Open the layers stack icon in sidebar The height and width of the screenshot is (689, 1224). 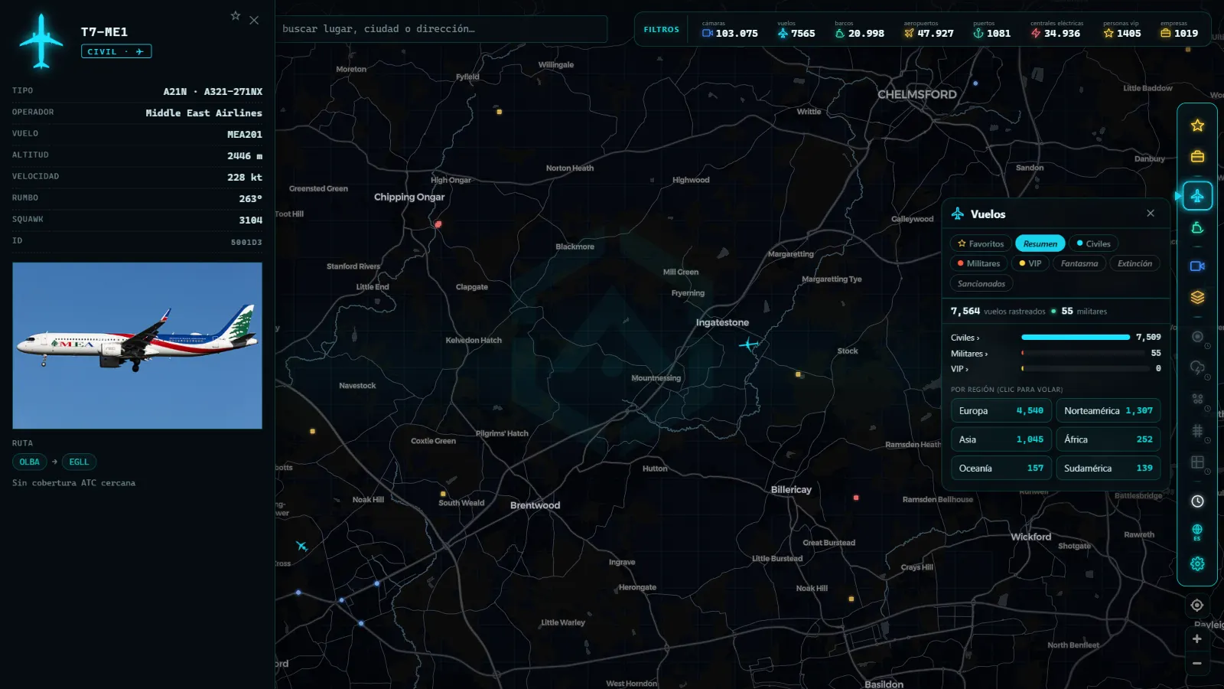[1197, 297]
